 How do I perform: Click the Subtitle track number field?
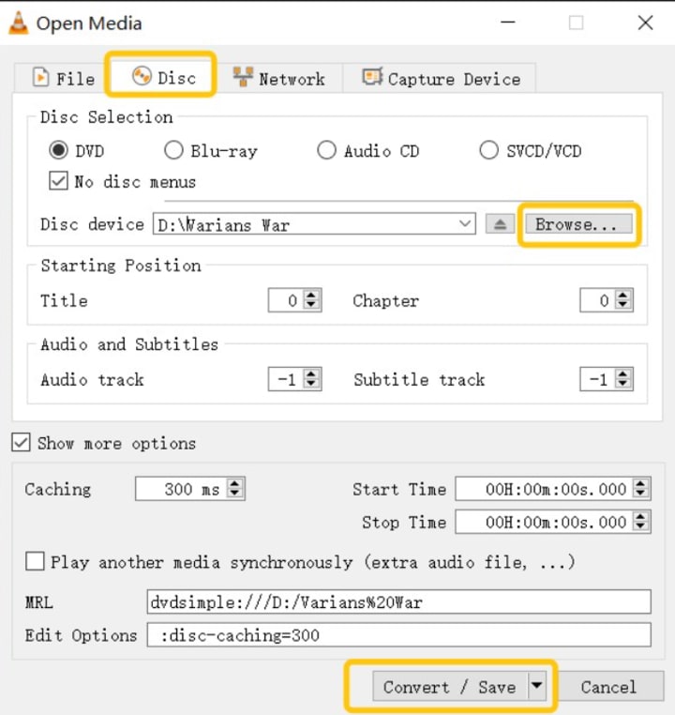(598, 379)
